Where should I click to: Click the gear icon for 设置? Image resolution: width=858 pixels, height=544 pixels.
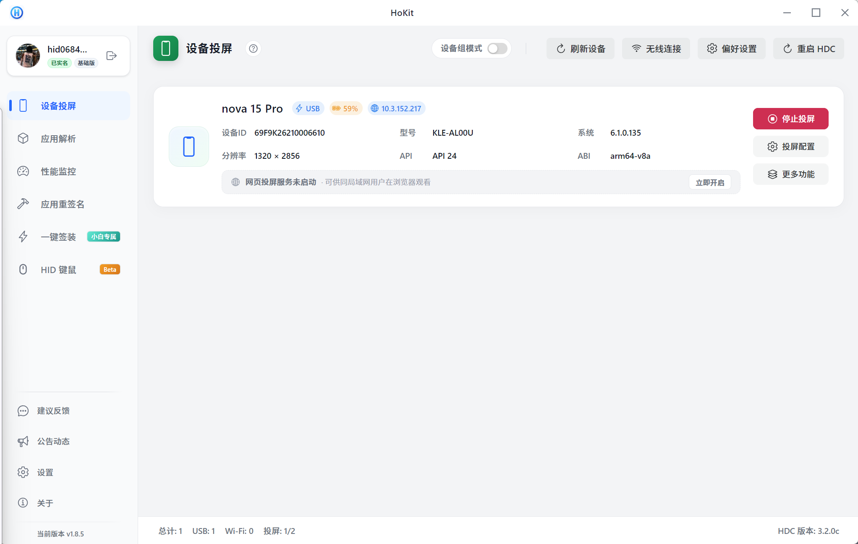[23, 473]
